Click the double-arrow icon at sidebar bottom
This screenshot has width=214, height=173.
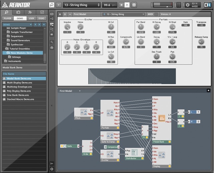click(x=52, y=163)
